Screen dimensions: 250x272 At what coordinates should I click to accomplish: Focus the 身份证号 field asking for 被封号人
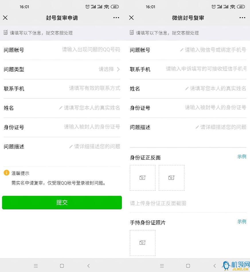[x=216, y=107]
